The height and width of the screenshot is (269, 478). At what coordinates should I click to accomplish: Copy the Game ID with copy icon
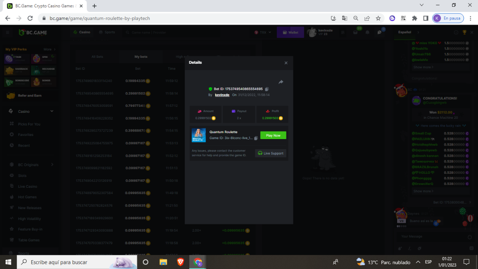(256, 138)
